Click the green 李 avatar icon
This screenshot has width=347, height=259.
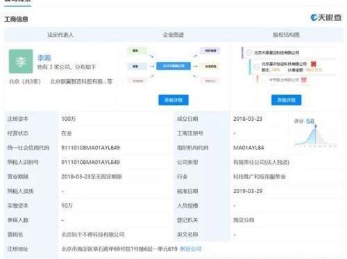21,61
